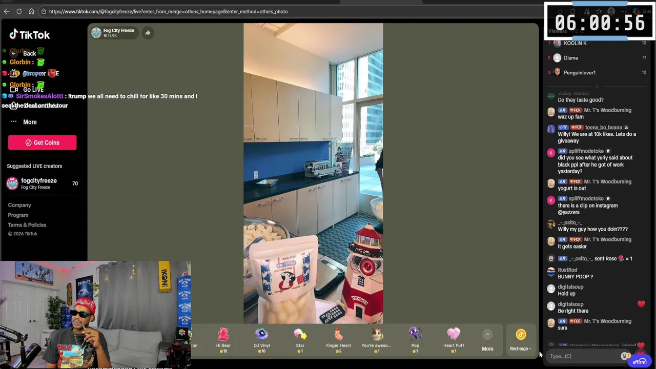This screenshot has height=369, width=656.
Task: Focus the chat Type... input field
Action: tap(583, 356)
